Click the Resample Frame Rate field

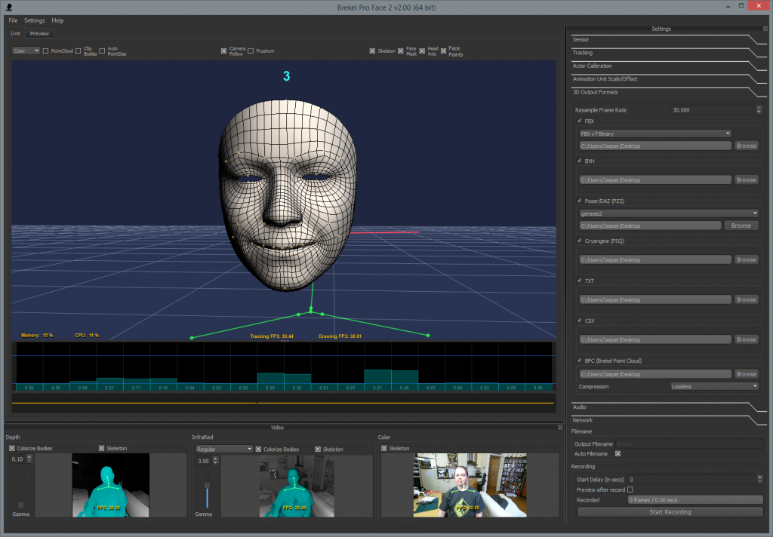pos(713,110)
